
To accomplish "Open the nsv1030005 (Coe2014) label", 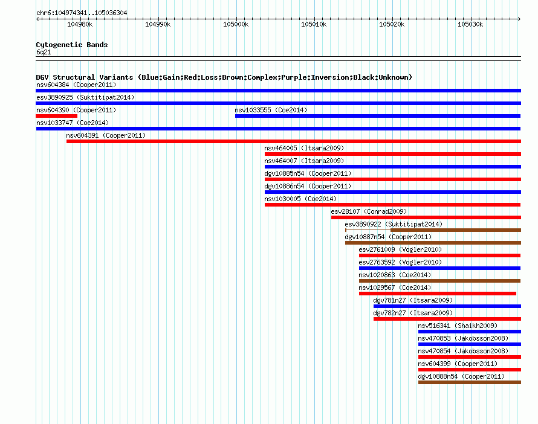I will pos(300,199).
